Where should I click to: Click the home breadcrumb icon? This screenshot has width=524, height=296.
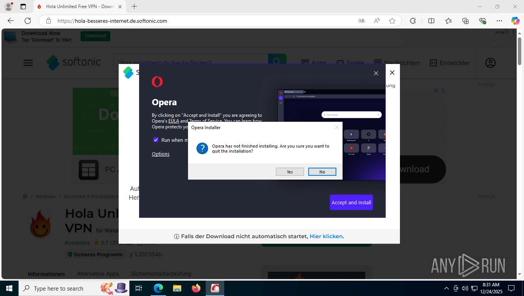pyautogui.click(x=25, y=197)
